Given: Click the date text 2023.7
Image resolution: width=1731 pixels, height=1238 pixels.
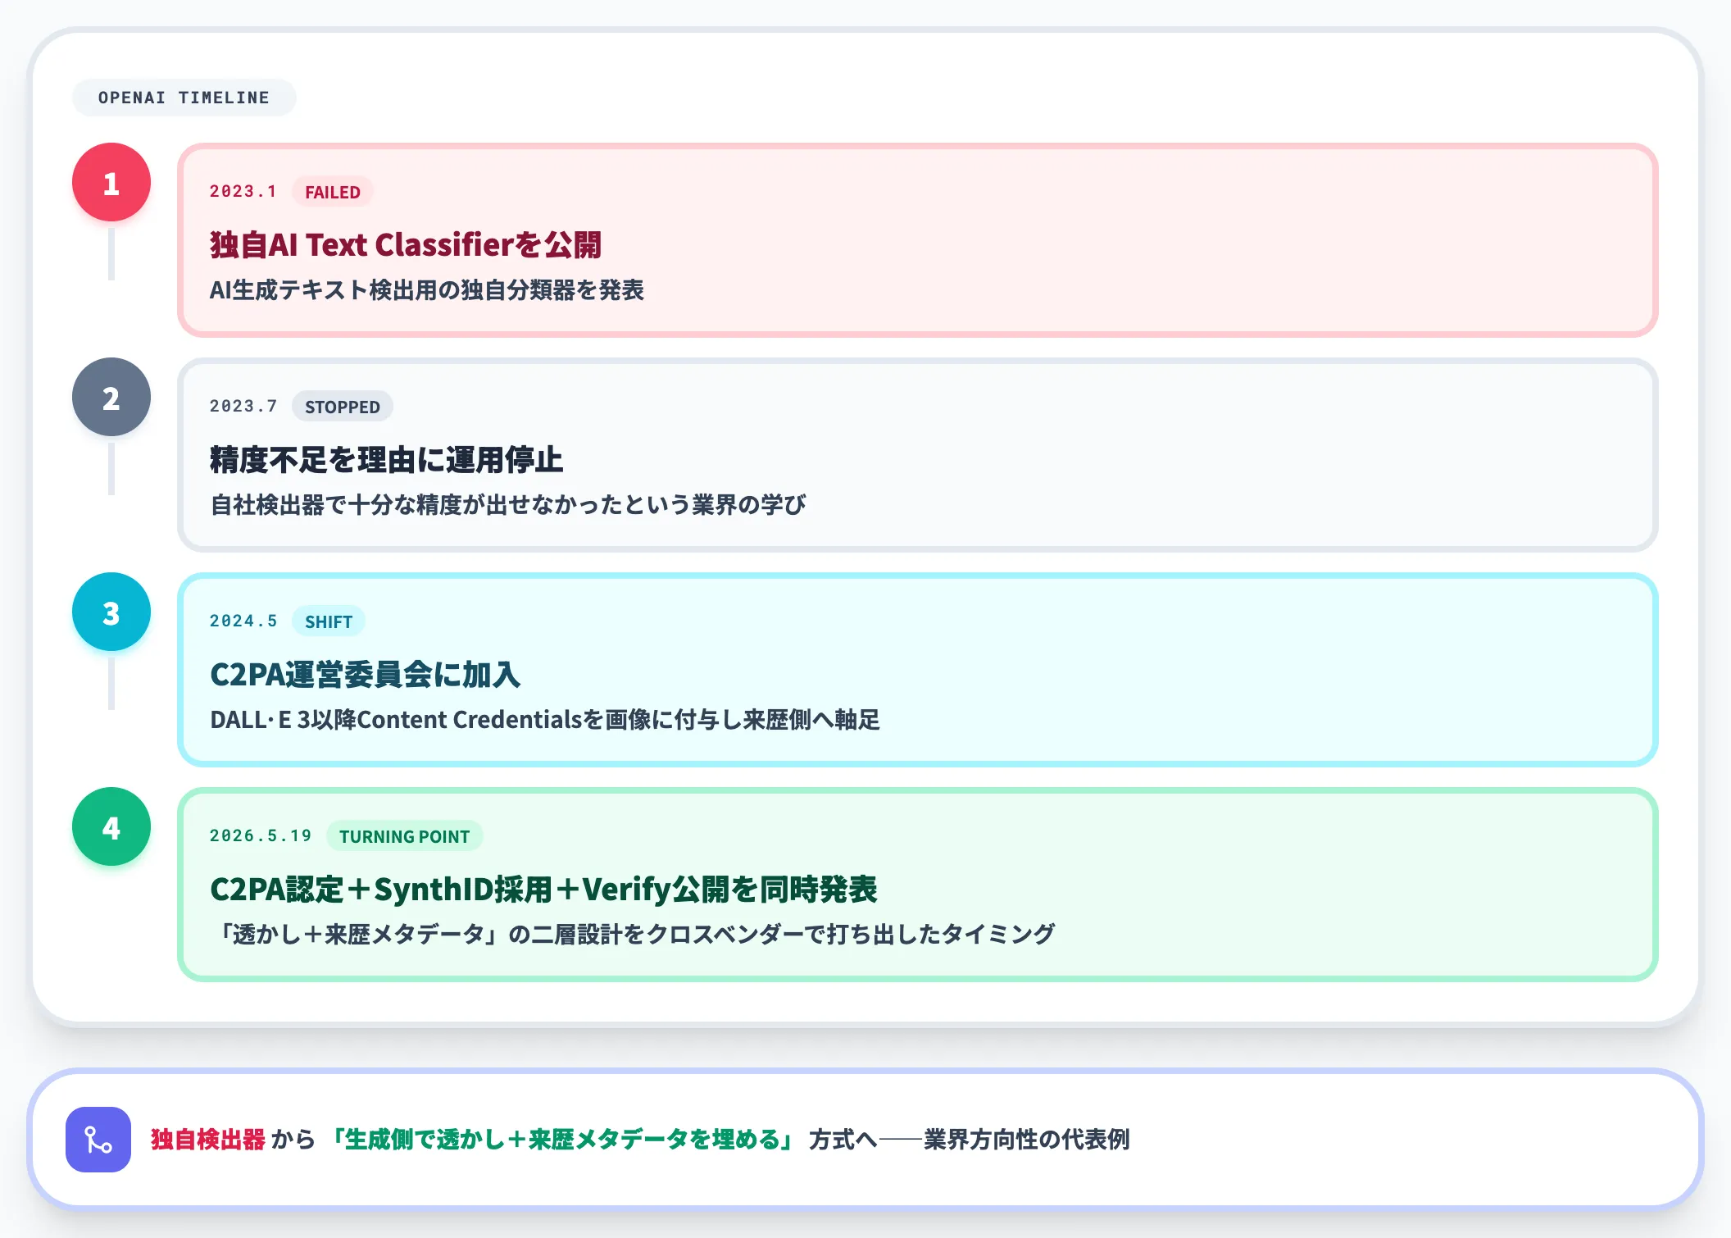Looking at the screenshot, I should (243, 407).
